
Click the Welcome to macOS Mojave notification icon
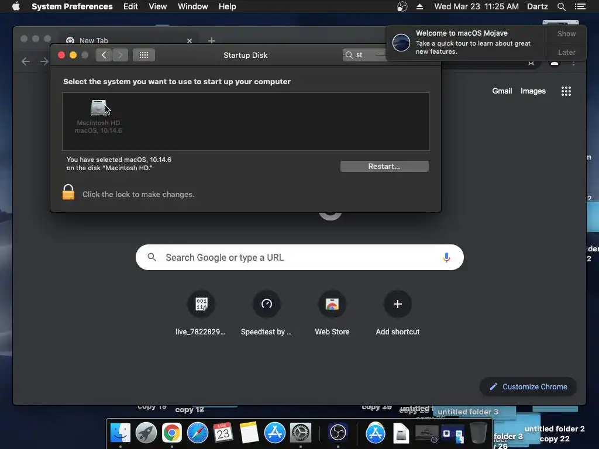pyautogui.click(x=401, y=42)
